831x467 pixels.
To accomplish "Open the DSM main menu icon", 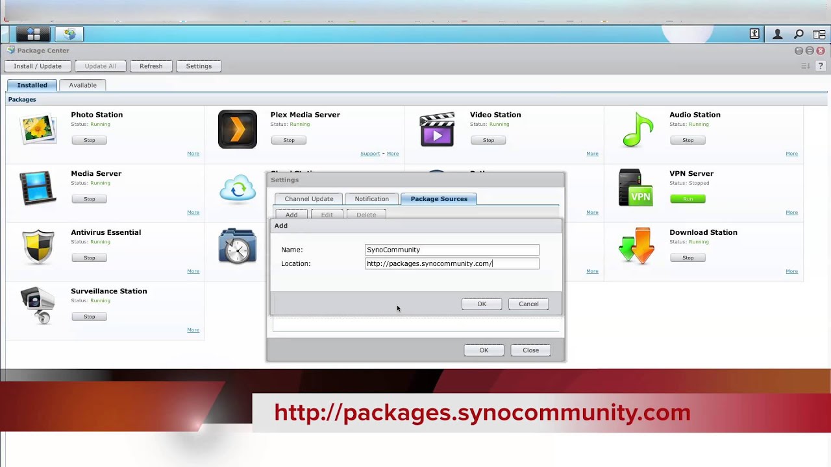I will (x=34, y=34).
